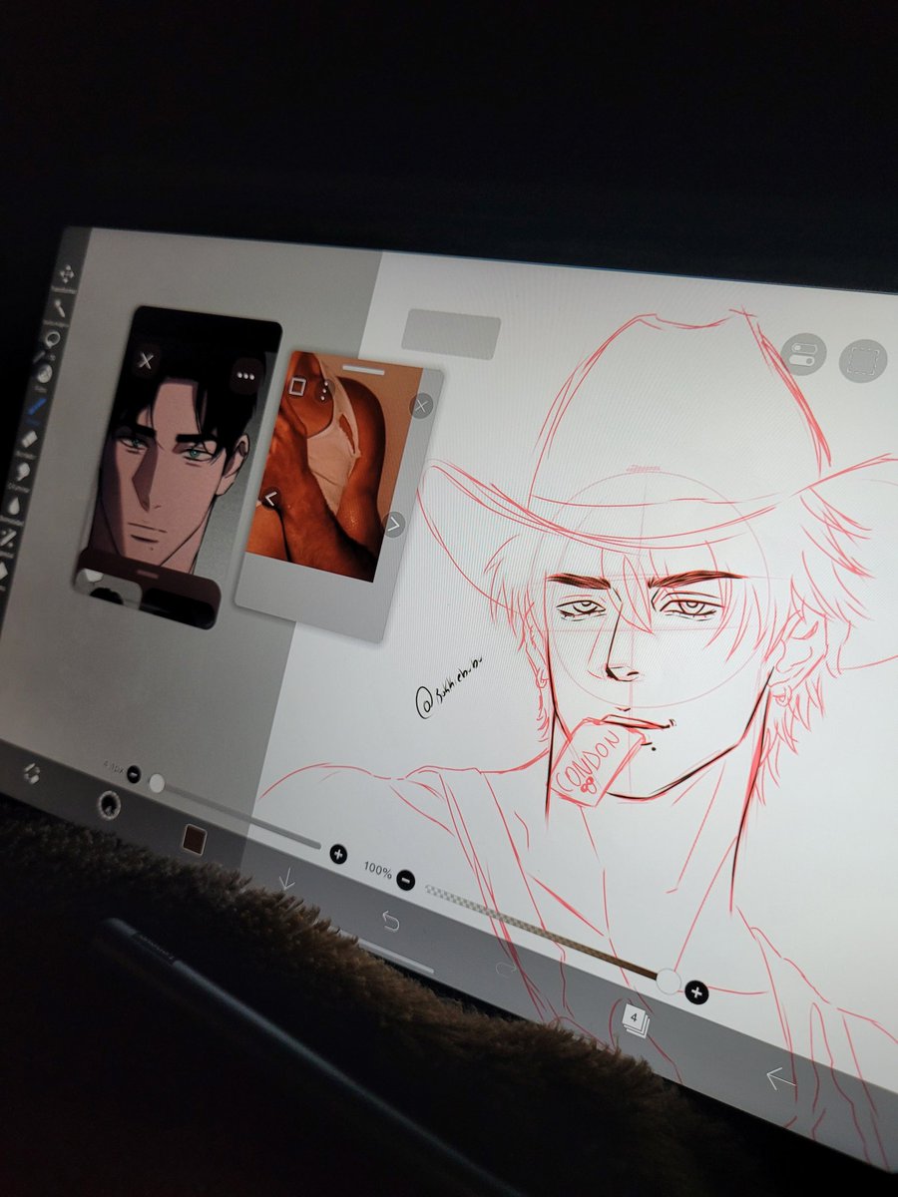Open the layers panel showing 4
Viewport: 898px width, 1197px height.
point(637,1016)
